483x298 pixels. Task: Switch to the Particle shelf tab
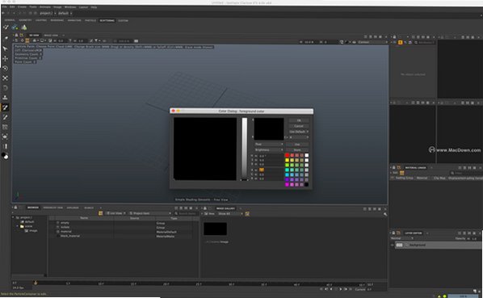[90, 20]
